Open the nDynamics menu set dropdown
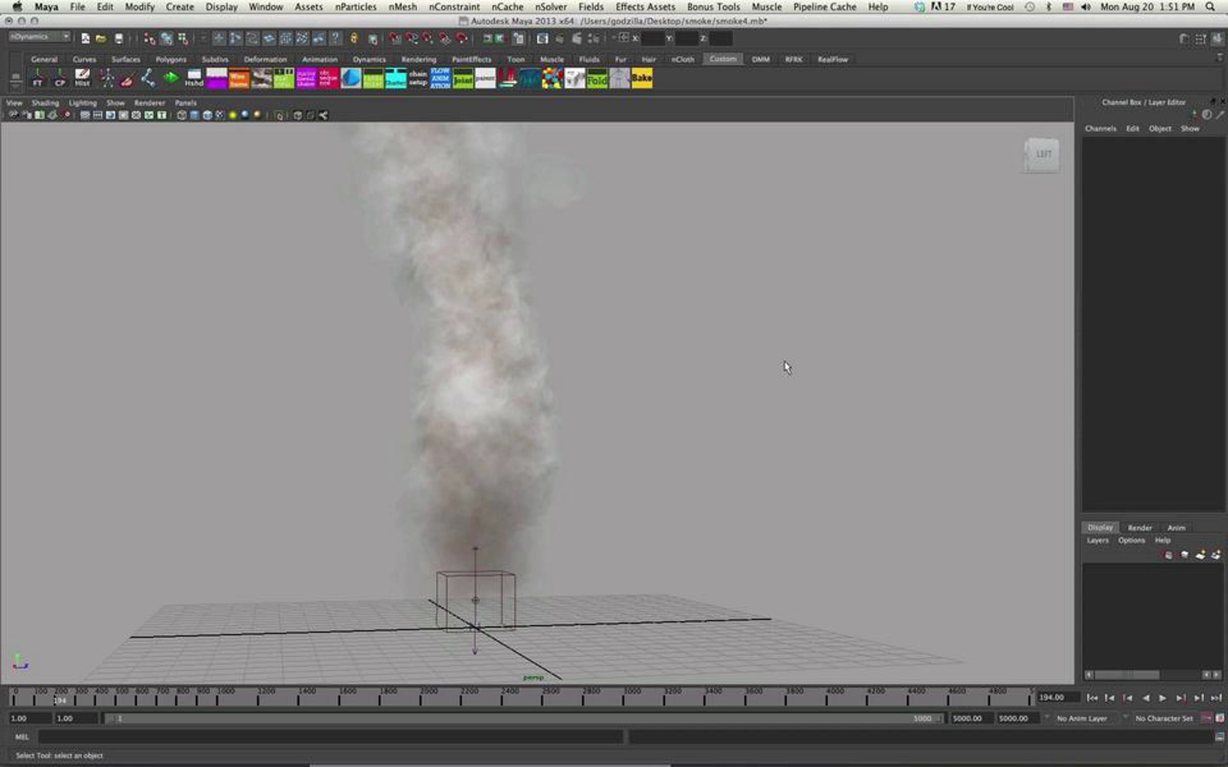 tap(40, 37)
